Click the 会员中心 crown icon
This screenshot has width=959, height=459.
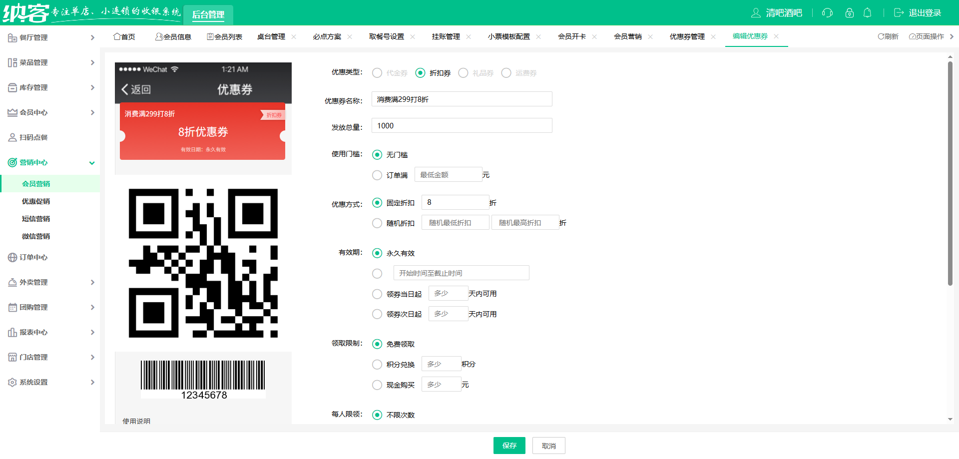(12, 112)
